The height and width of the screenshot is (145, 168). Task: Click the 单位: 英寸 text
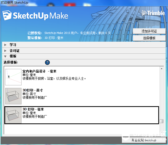(29, 94)
